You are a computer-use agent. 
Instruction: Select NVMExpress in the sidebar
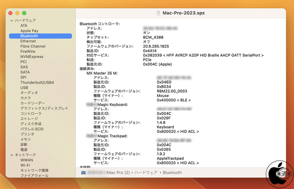(x=32, y=56)
